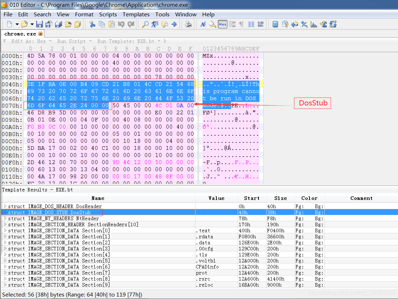Open the Edit As: Hex dropdown
398x299 pixels.
click(x=50, y=41)
